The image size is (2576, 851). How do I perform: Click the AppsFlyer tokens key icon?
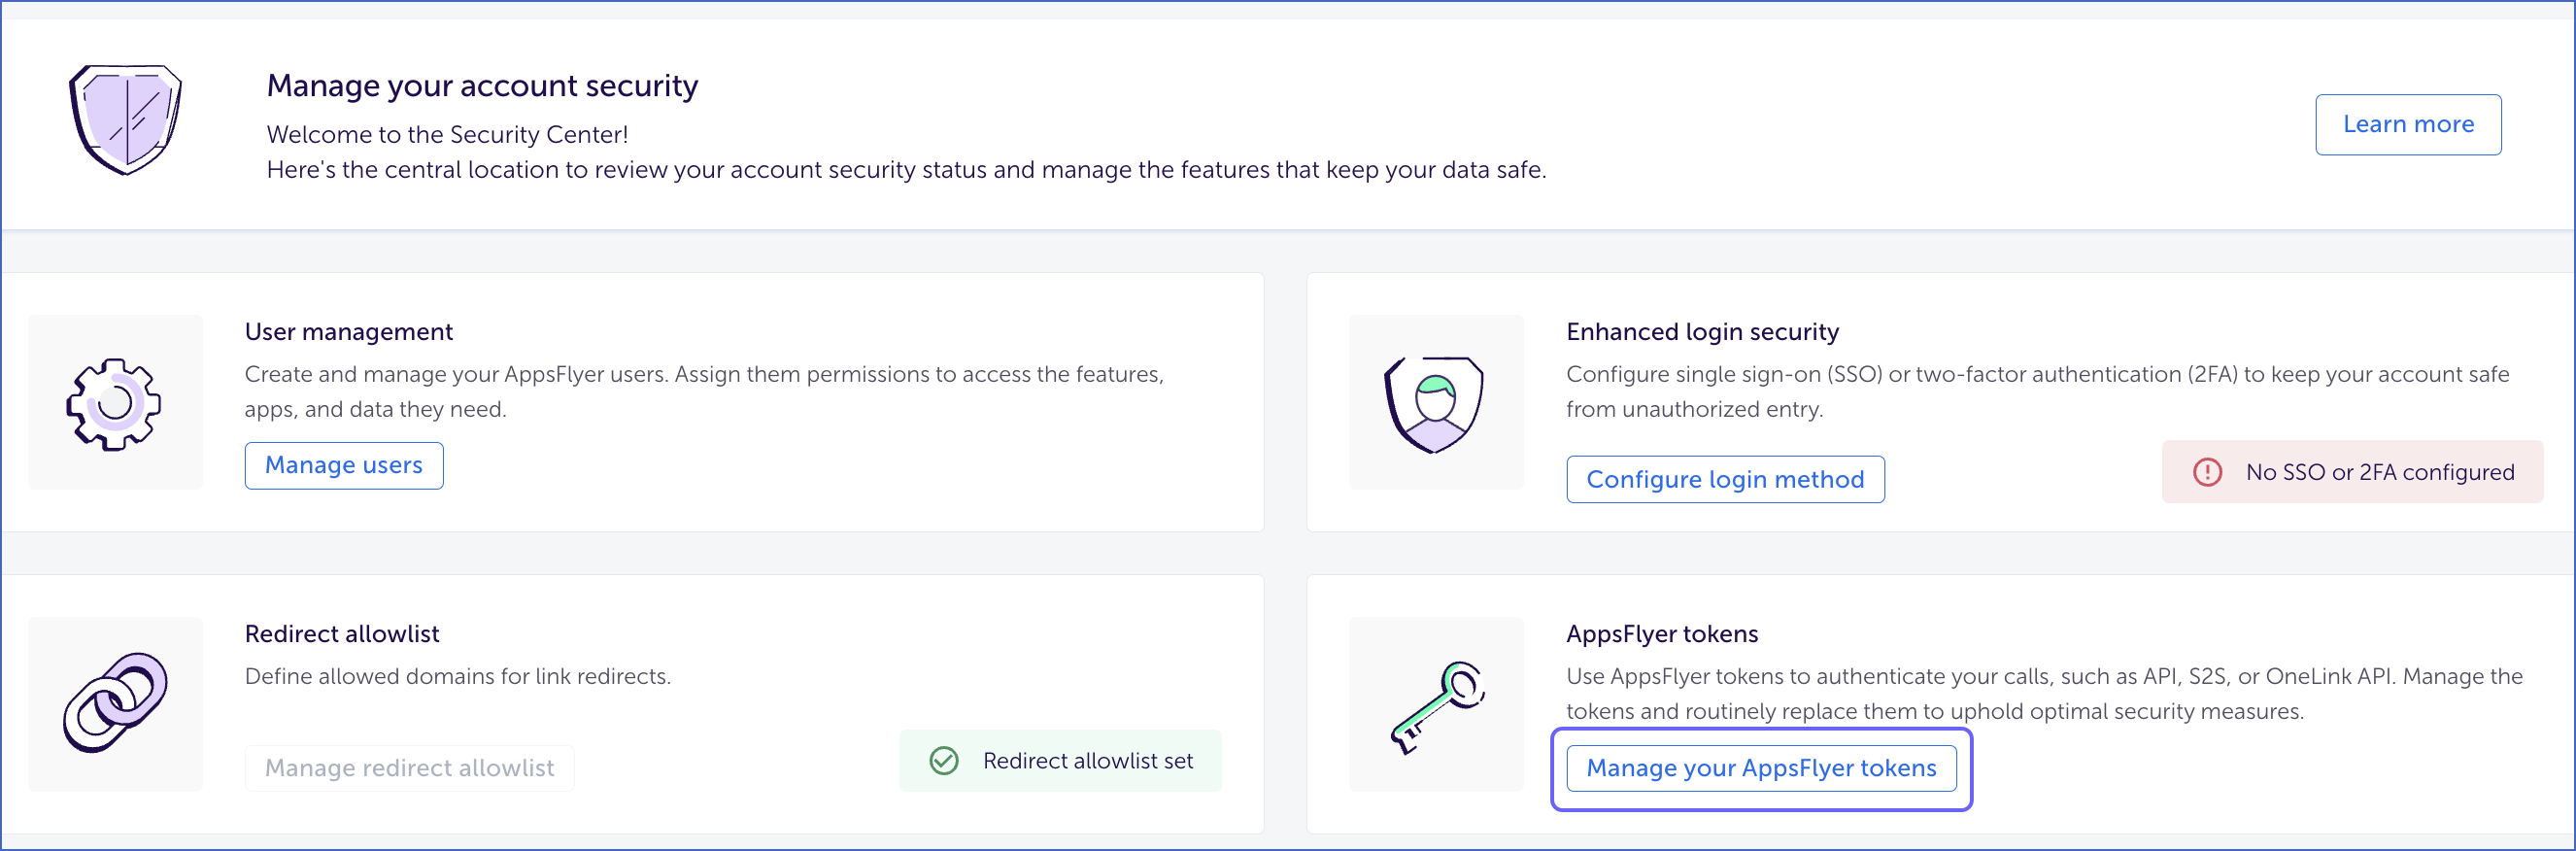(1437, 706)
